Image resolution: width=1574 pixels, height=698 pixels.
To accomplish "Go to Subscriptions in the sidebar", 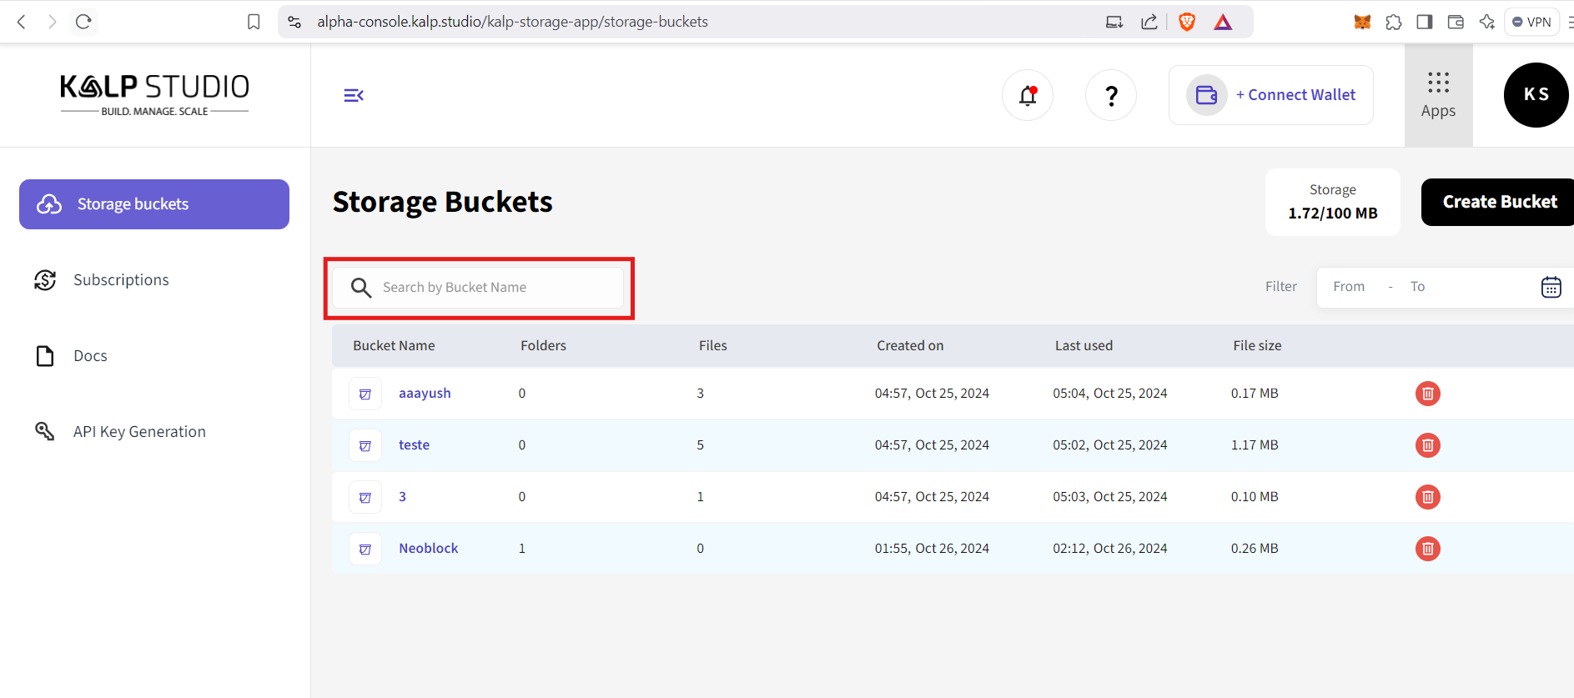I will pos(121,280).
